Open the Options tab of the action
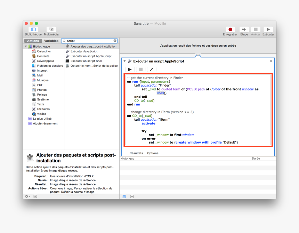Screen dimensions: 299x233 click(153, 153)
